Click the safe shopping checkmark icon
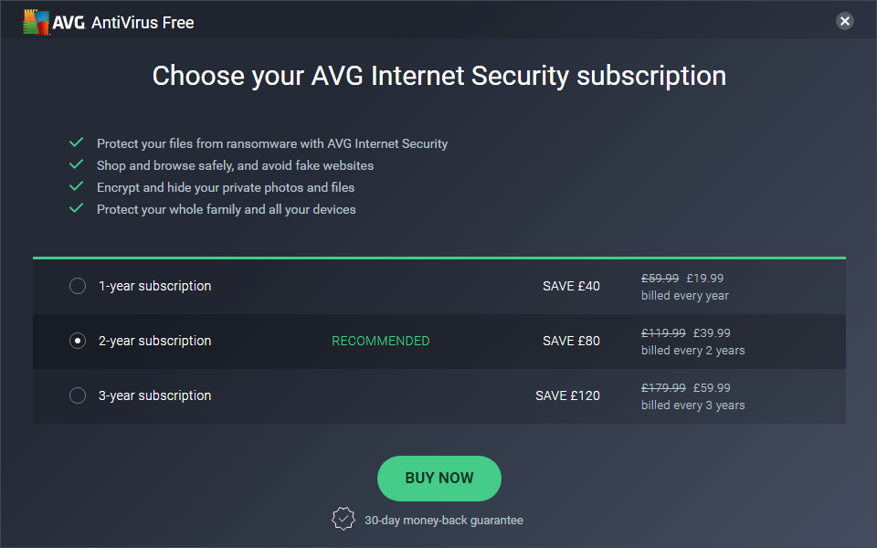The height and width of the screenshot is (548, 877). pyautogui.click(x=77, y=164)
